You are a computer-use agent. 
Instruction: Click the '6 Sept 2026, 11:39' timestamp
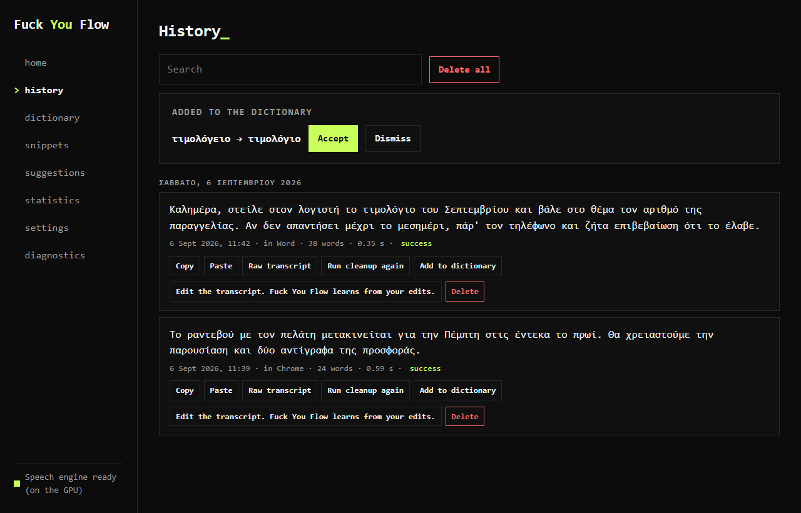pyautogui.click(x=210, y=368)
